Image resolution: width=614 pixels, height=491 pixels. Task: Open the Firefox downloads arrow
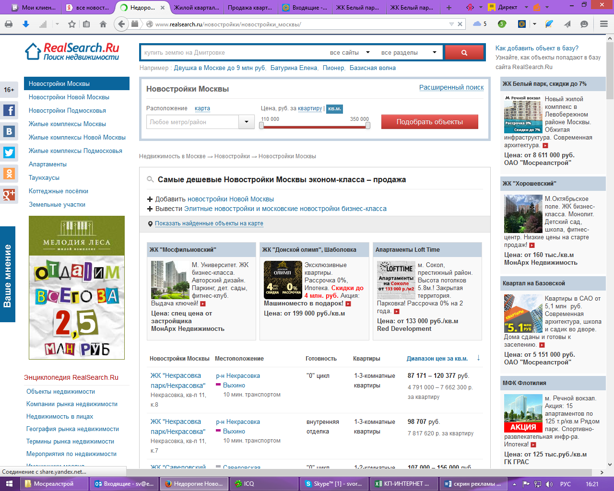[26, 24]
